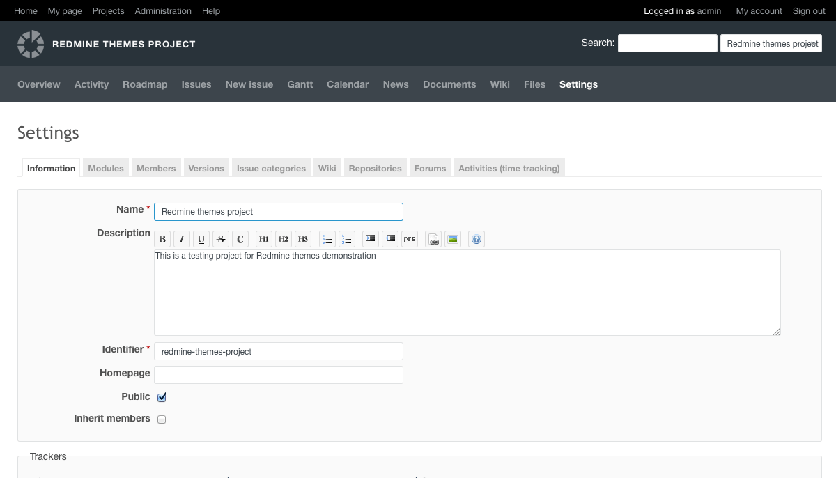Grab the description textarea resize handle
Viewport: 836px width, 478px height.
pos(777,332)
